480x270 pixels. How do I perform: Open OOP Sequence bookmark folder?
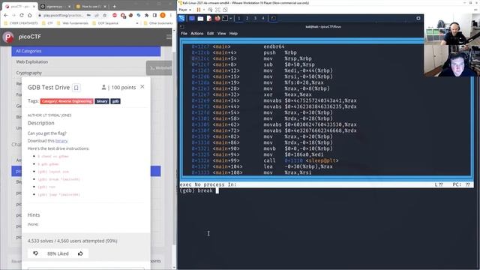(105, 23)
